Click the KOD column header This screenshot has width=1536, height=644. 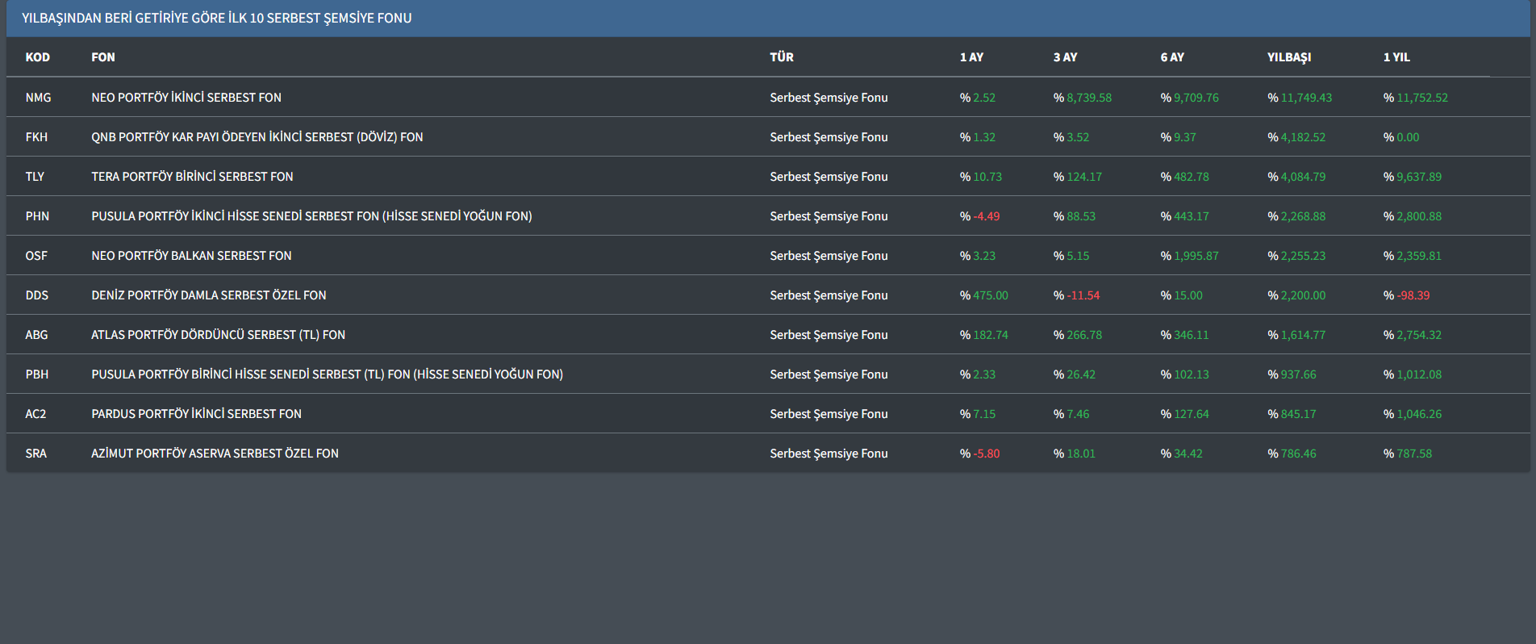37,57
